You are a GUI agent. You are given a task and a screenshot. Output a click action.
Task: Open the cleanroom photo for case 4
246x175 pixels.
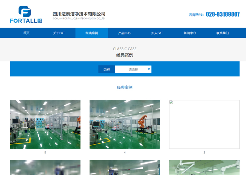(x=125, y=124)
